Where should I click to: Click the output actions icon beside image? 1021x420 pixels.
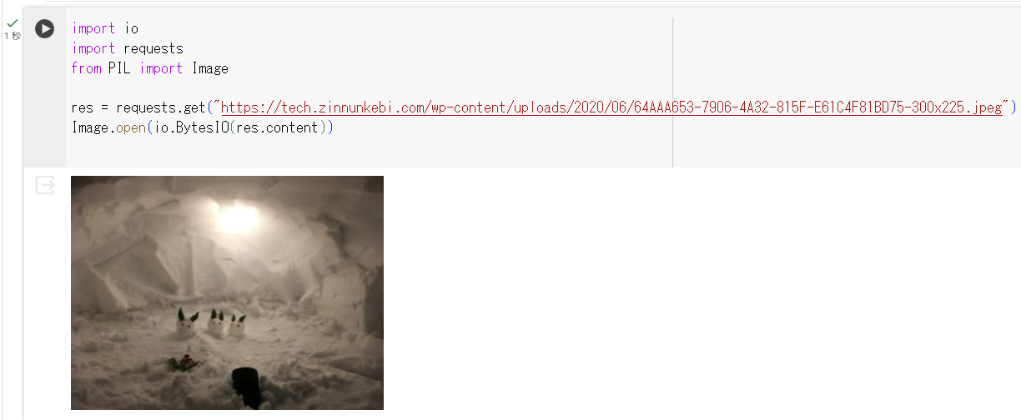45,185
